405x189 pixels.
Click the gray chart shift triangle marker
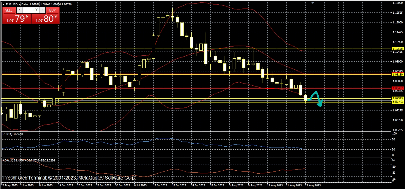pos(312,2)
